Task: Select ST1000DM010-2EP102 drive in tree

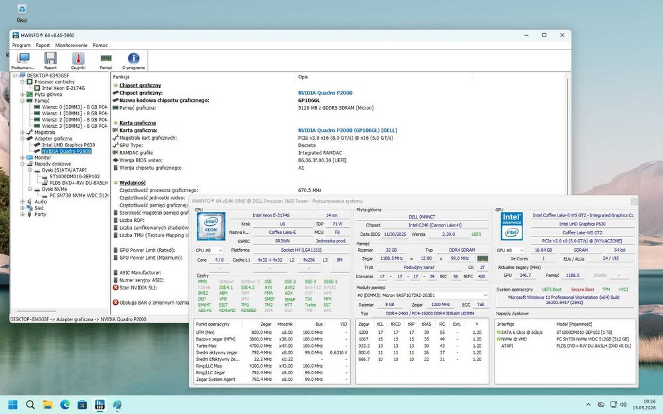Action: click(x=74, y=177)
